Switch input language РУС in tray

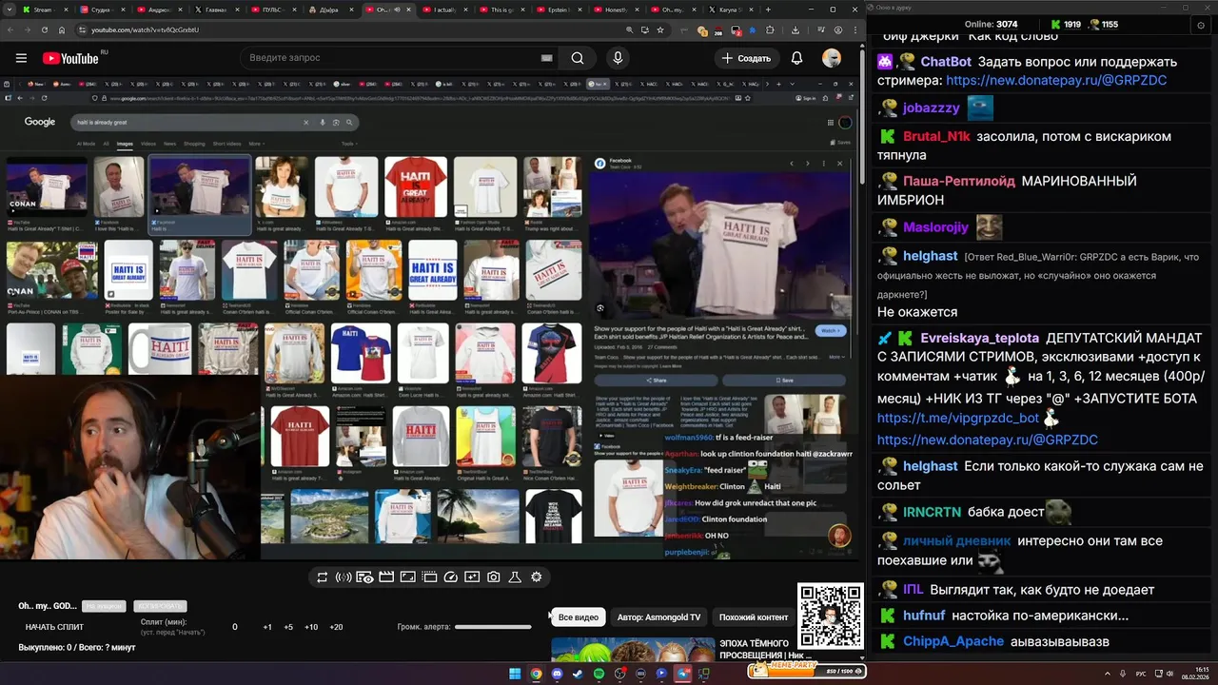1141,674
